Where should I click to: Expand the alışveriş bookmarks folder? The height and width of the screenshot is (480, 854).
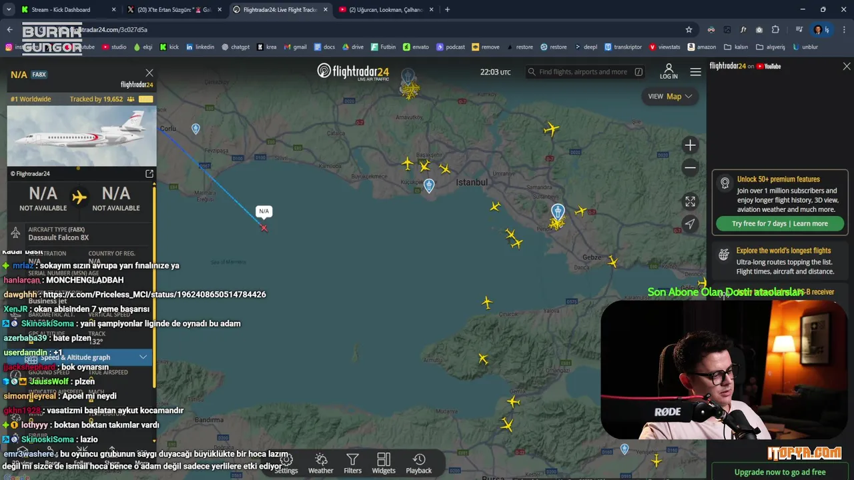pos(771,47)
